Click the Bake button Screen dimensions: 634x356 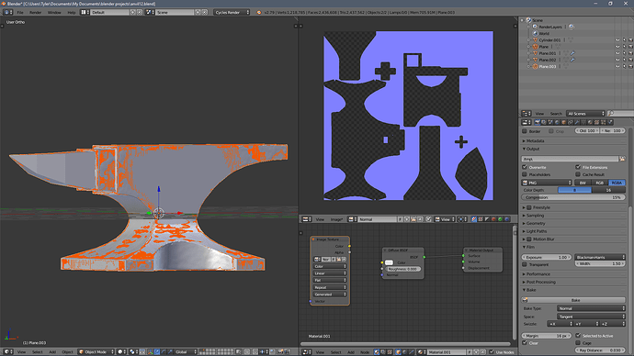[573, 300]
